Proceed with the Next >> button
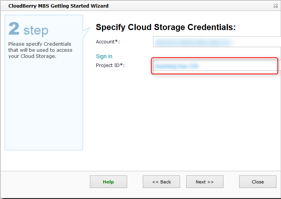 pyautogui.click(x=204, y=182)
